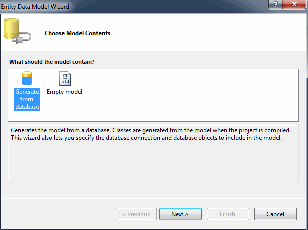Close the Entity Data Model Wizard dialog
Screen dimensions: 308x230
pos(294,4)
